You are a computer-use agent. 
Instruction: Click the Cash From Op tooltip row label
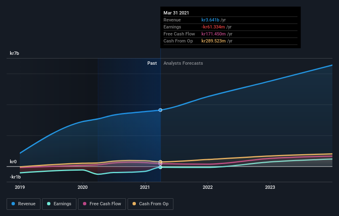178,41
